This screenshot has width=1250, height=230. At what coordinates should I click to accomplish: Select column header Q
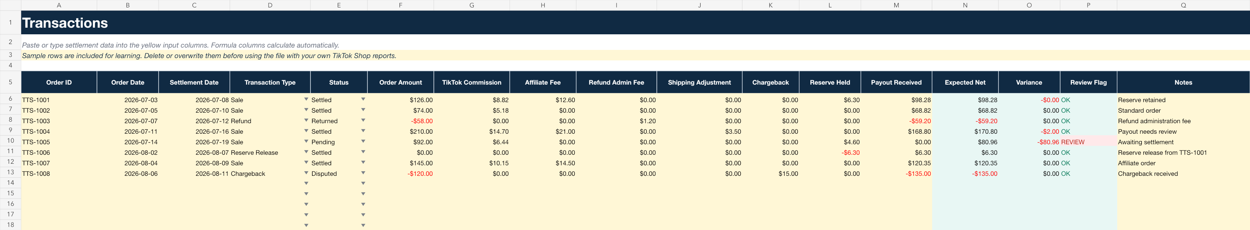[1183, 5]
